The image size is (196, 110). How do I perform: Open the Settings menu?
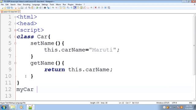click(x=45, y=5)
